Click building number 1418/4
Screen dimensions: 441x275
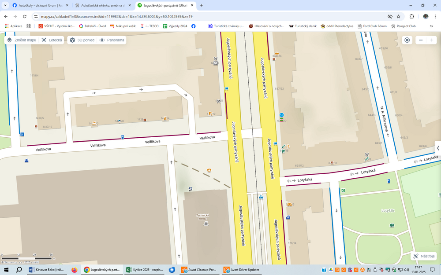pyautogui.click(x=34, y=76)
